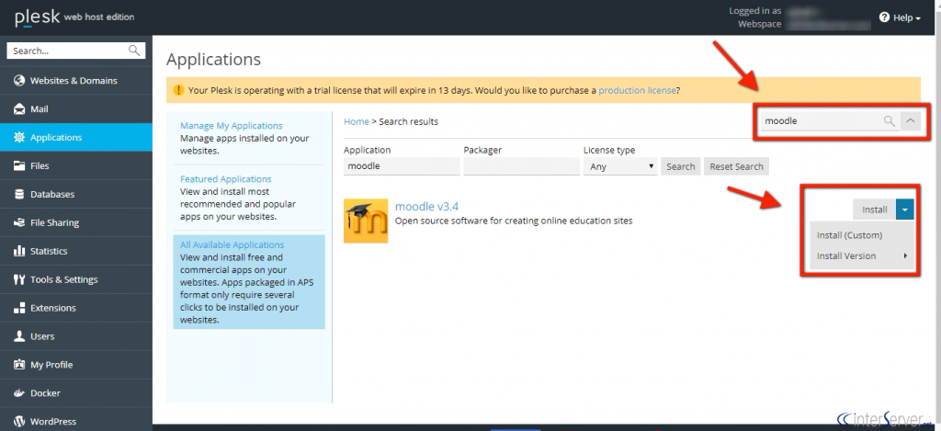Open the License type dropdown

point(620,166)
